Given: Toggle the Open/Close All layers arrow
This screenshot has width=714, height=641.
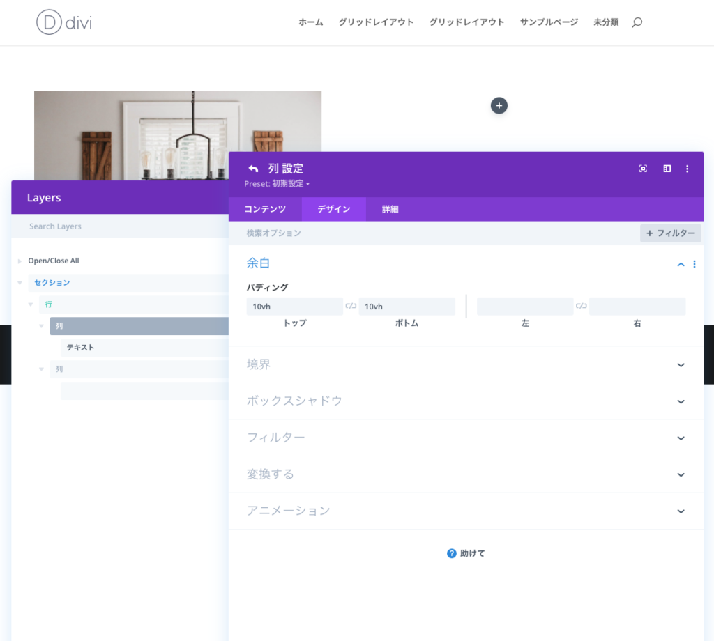Looking at the screenshot, I should pos(20,261).
